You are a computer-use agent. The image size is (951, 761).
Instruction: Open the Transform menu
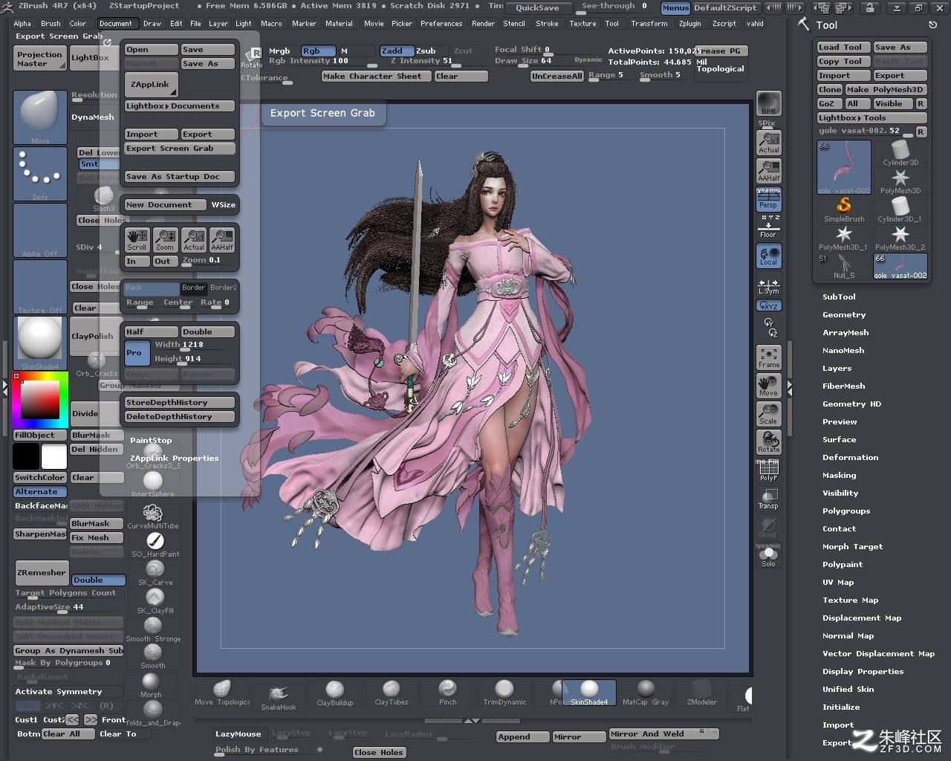[x=649, y=23]
